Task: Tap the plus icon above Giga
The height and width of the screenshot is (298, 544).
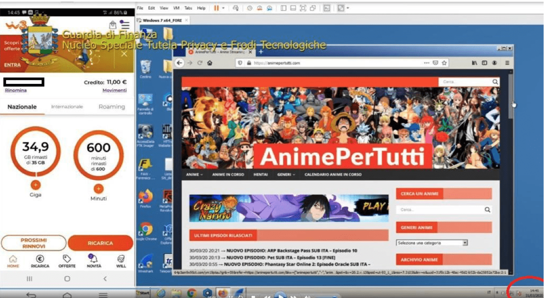Action: [x=35, y=185]
